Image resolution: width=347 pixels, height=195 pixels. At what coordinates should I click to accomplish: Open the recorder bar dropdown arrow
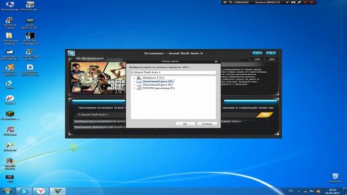point(287,2)
